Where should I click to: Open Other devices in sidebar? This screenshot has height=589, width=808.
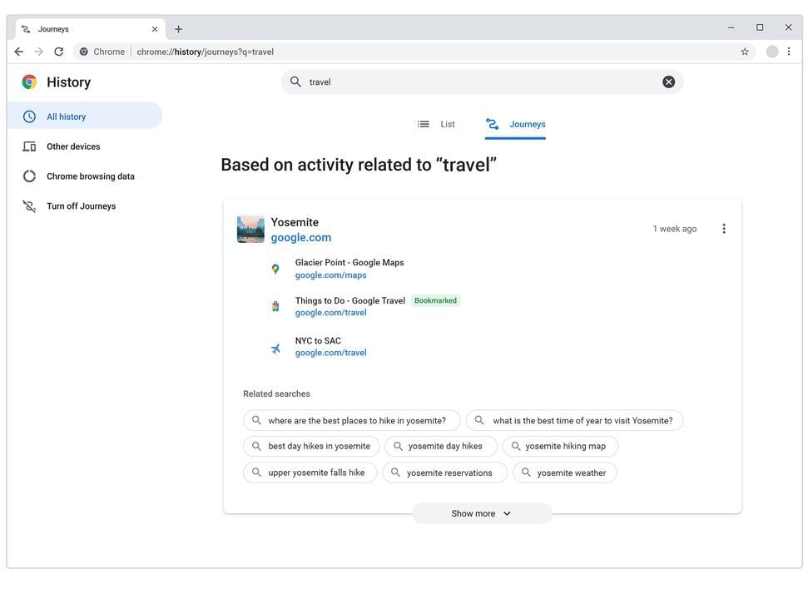[73, 146]
